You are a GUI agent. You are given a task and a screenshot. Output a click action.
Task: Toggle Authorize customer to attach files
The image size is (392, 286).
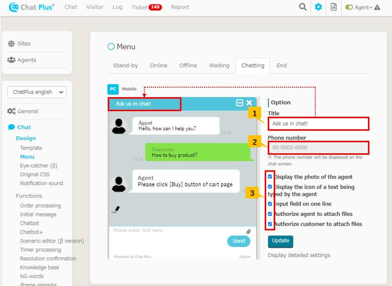(x=270, y=224)
